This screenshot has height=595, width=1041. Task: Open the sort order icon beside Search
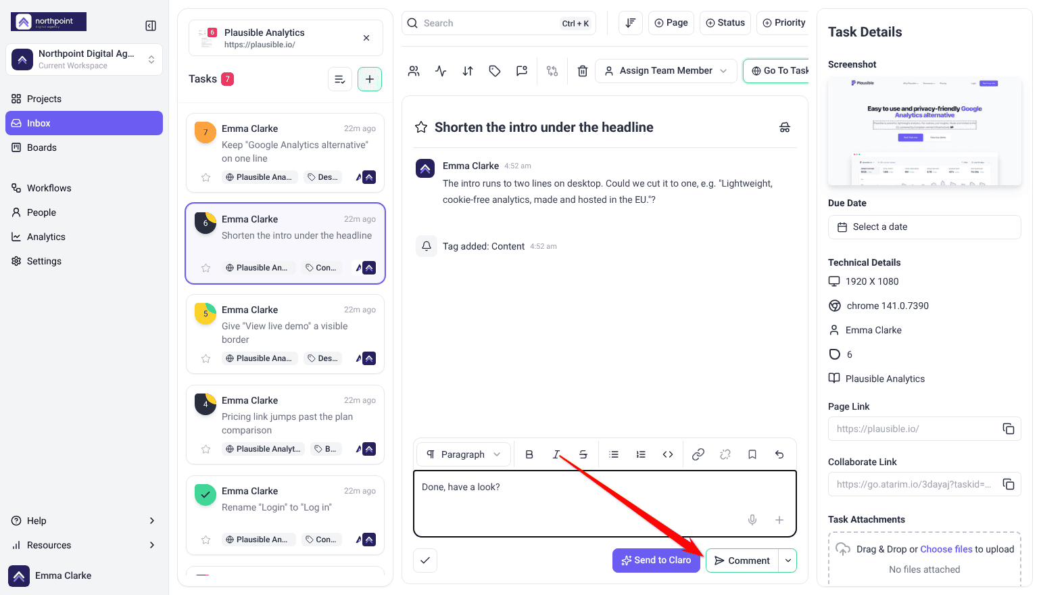(631, 23)
